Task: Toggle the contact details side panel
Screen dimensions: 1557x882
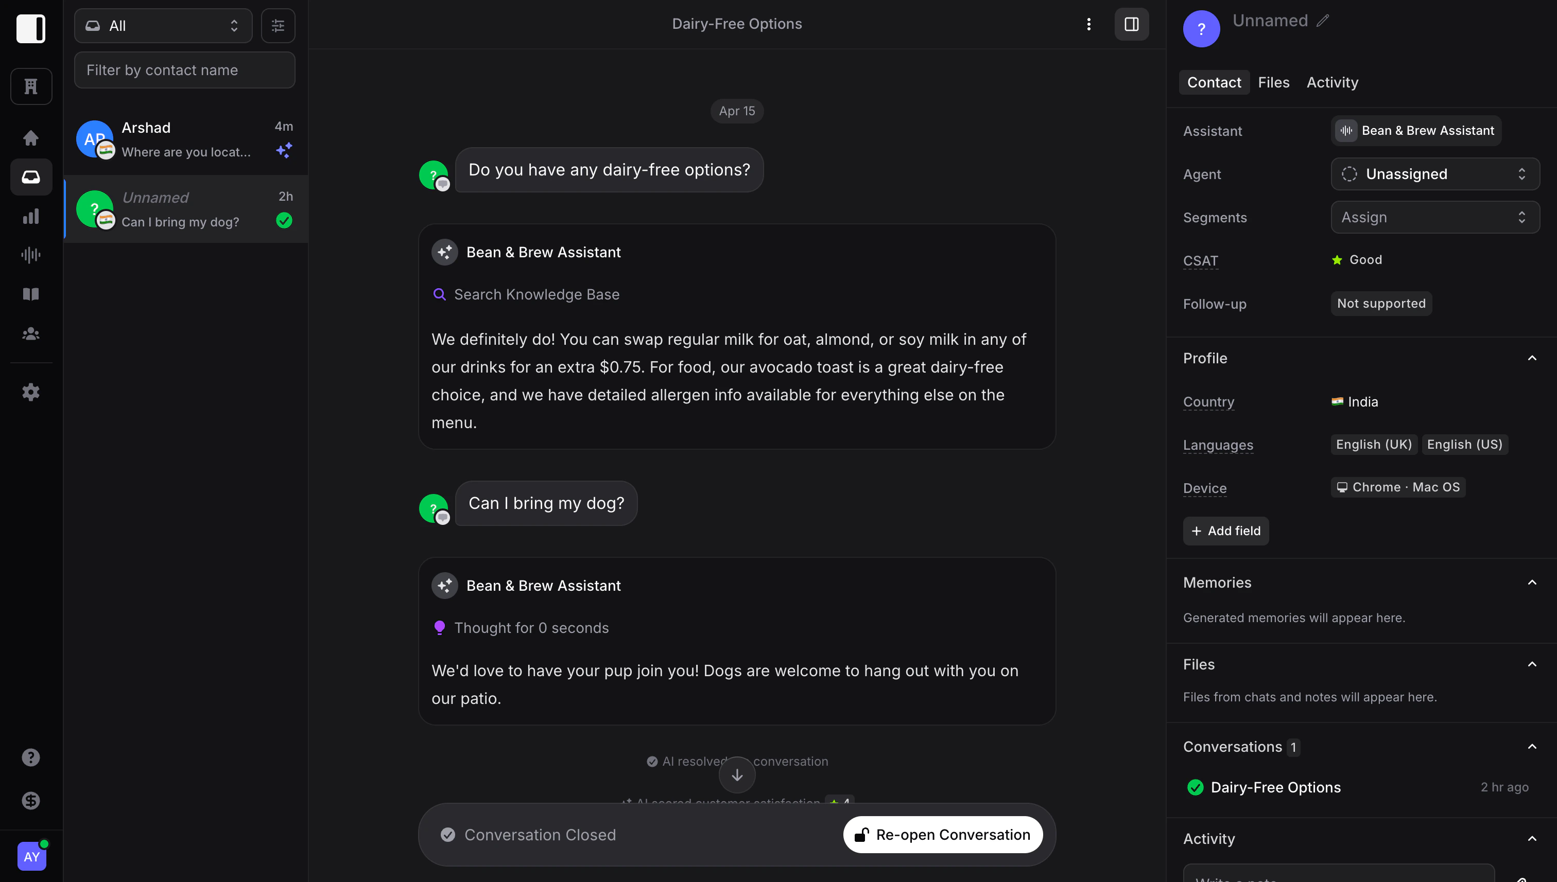Action: 1131,24
